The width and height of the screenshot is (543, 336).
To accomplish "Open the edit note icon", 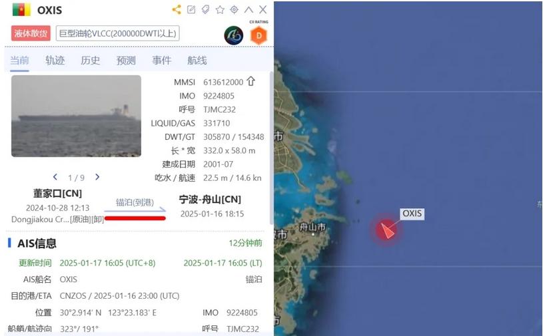I will point(191,9).
